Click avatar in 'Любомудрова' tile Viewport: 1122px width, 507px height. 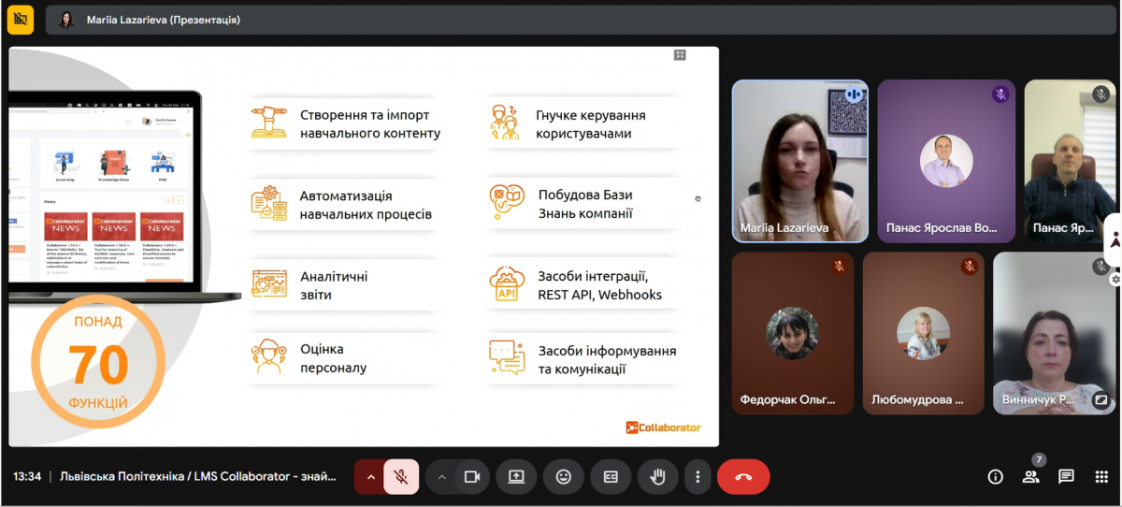[923, 333]
